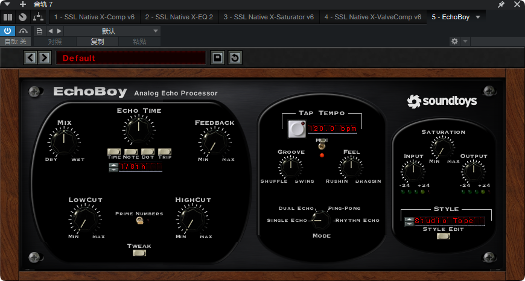Select Single Echo mode label

point(287,221)
